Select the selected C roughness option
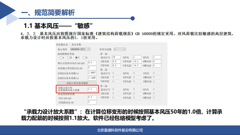240x135 pixels. [77, 57]
